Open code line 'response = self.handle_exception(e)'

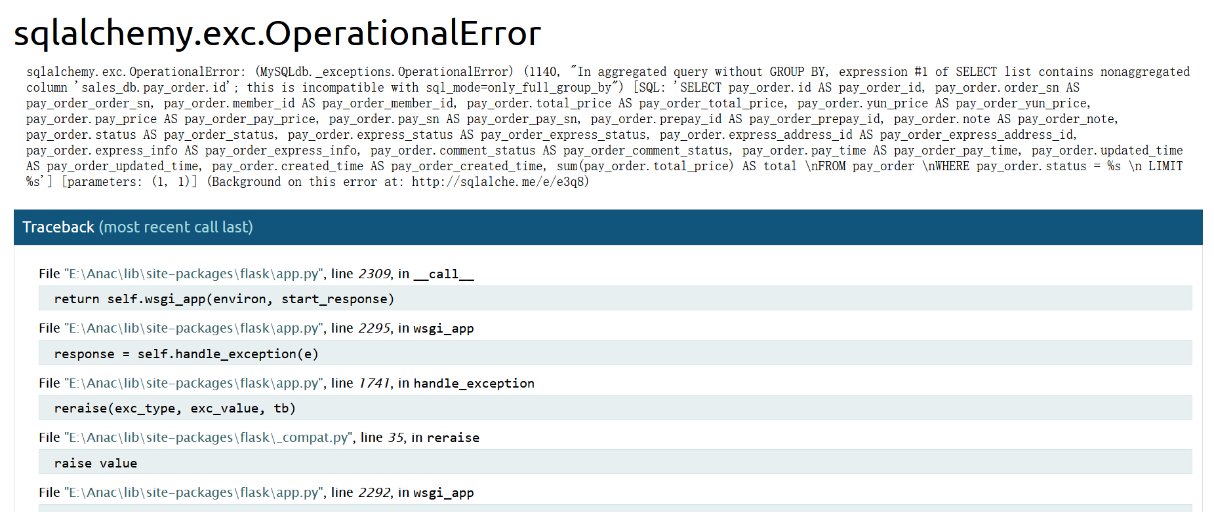[615, 354]
